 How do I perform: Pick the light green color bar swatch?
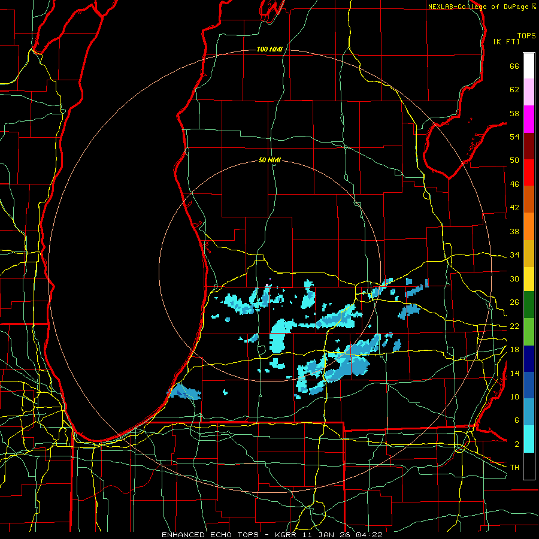click(529, 332)
